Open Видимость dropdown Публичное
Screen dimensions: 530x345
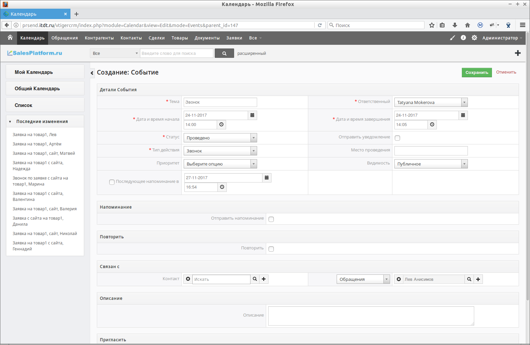(x=431, y=164)
